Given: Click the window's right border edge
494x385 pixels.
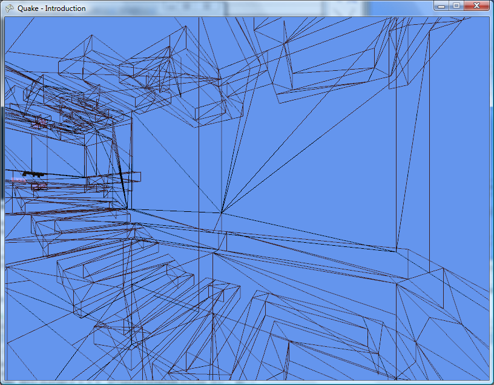Looking at the screenshot, I should (491, 200).
